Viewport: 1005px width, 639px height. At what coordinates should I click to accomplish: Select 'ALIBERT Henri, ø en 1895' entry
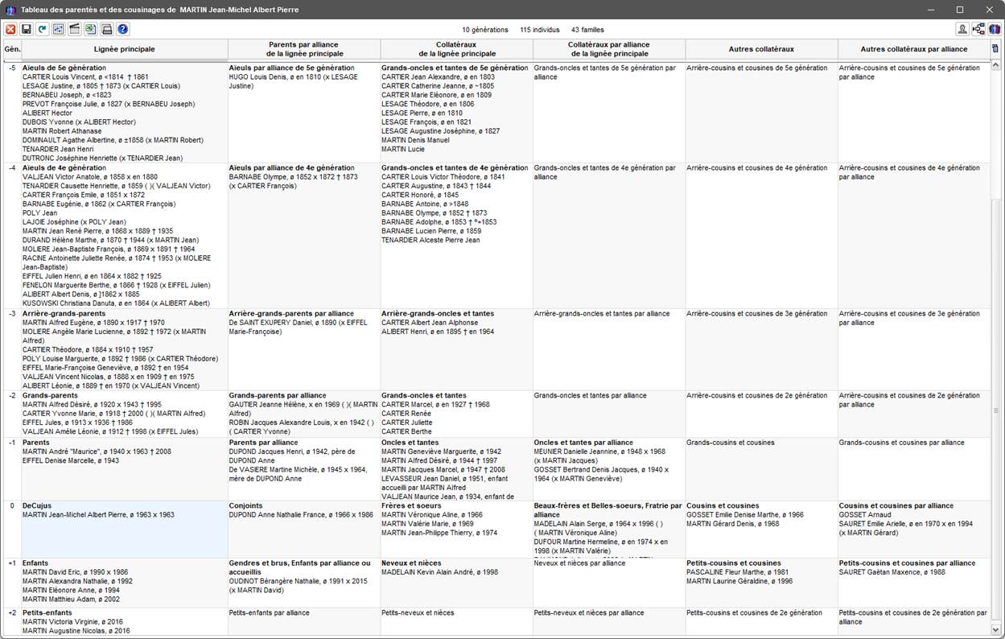point(438,332)
